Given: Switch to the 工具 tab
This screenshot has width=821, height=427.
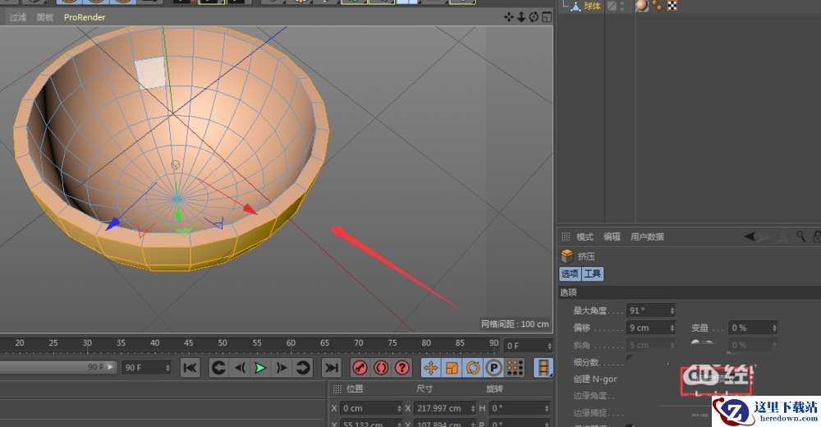Looking at the screenshot, I should tap(593, 273).
